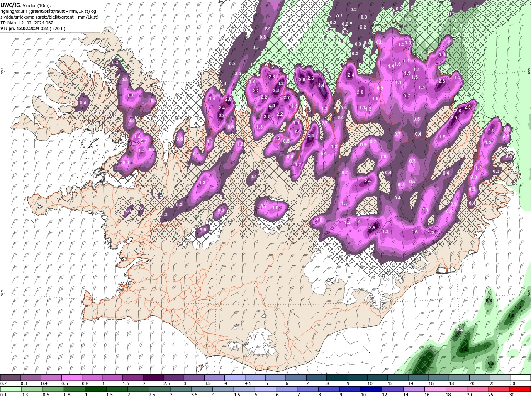Click the 8 mm blue rain legend swatch
Image resolution: width=531 pixels, height=398 pixels.
point(328,389)
